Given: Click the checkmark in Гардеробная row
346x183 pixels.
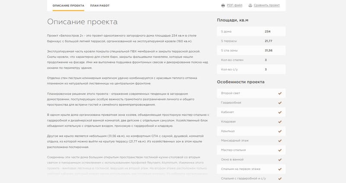Looking at the screenshot, I should pyautogui.click(x=280, y=103).
